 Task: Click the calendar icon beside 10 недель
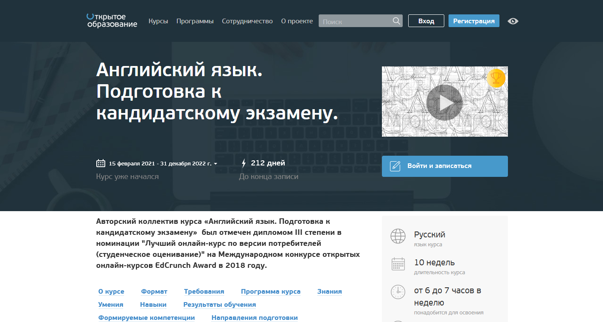398,264
